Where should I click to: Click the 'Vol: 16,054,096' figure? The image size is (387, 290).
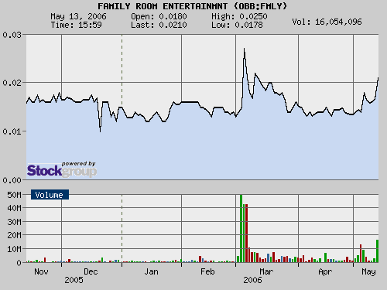pyautogui.click(x=327, y=22)
